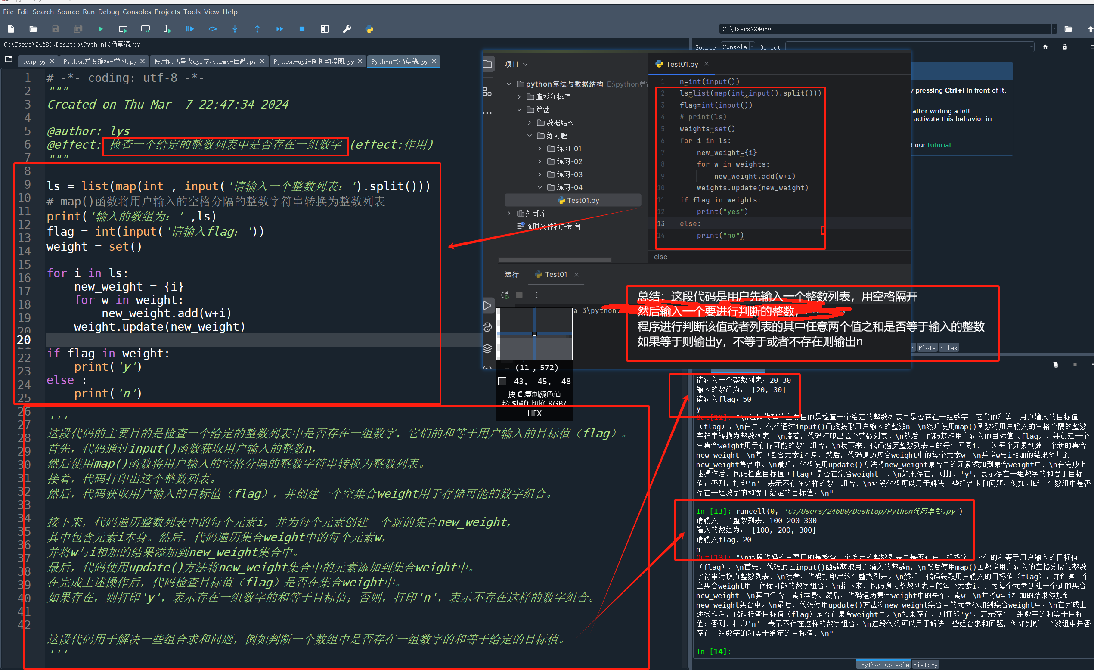1094x670 pixels.
Task: Collapse the 算法 folder
Action: tap(519, 110)
